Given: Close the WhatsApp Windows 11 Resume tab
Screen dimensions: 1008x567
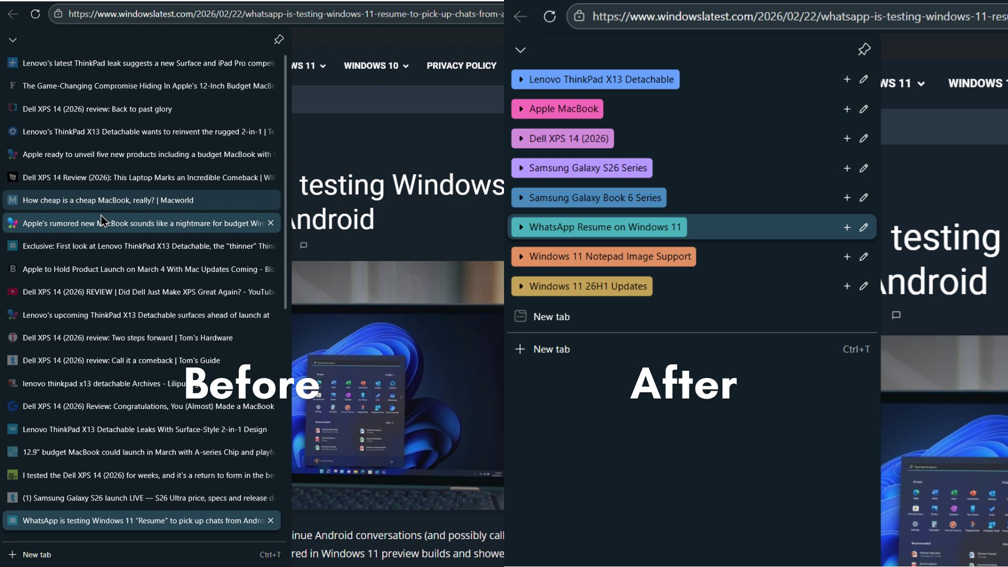Looking at the screenshot, I should coord(271,520).
